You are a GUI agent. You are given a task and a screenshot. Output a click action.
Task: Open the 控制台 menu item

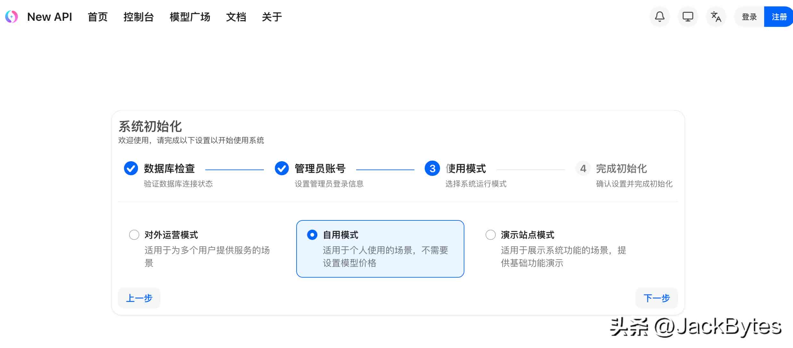pyautogui.click(x=139, y=17)
